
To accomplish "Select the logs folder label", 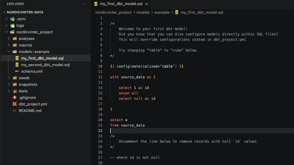I will (20, 25).
